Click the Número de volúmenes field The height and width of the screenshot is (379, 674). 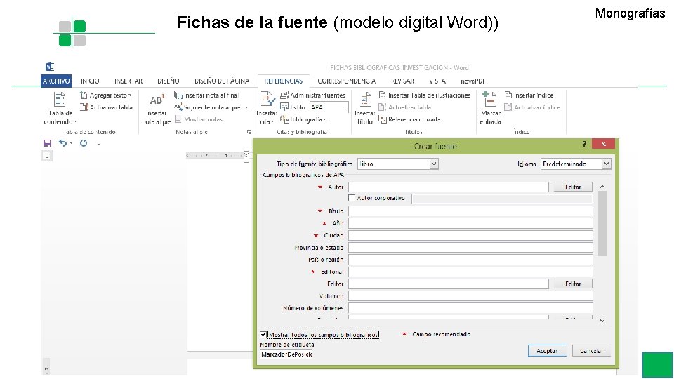coord(470,307)
